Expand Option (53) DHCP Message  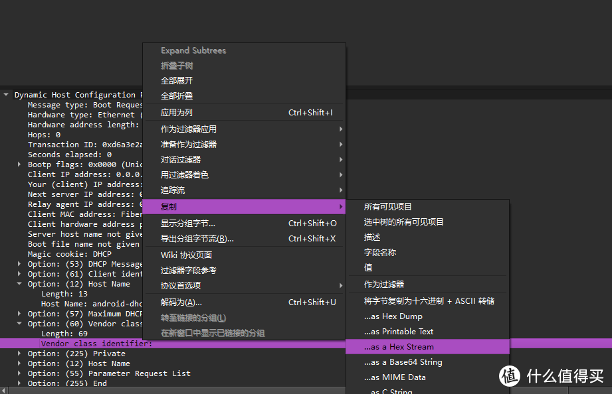(x=19, y=264)
